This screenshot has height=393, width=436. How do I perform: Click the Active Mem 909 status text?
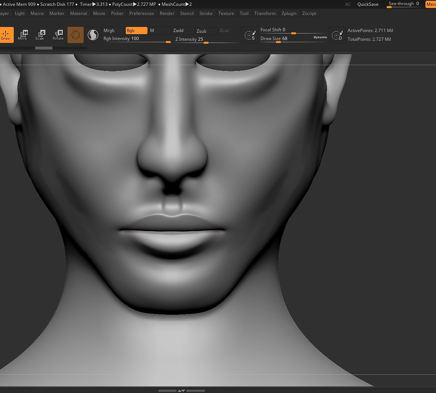point(19,4)
